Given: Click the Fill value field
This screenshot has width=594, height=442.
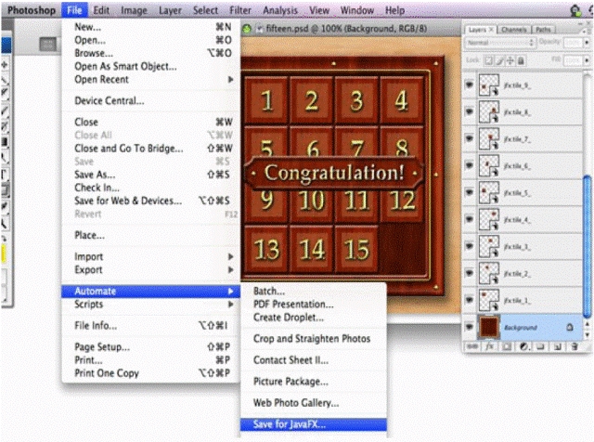Looking at the screenshot, I should 574,60.
